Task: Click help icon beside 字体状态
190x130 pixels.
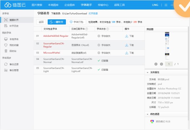Action: [x=107, y=29]
